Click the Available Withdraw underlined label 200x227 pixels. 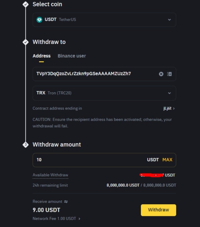point(50,175)
